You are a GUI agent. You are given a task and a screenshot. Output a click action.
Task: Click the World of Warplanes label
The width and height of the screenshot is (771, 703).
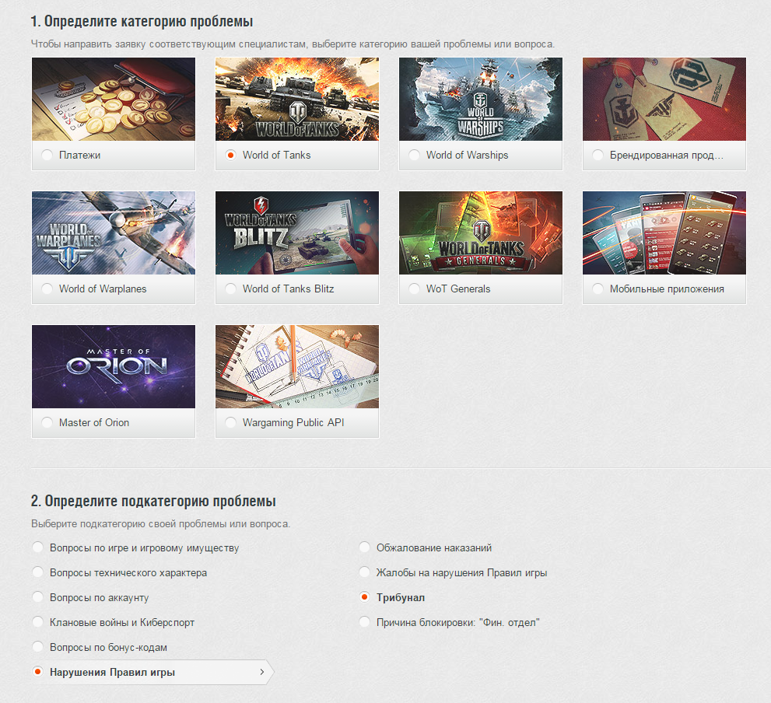pyautogui.click(x=103, y=289)
